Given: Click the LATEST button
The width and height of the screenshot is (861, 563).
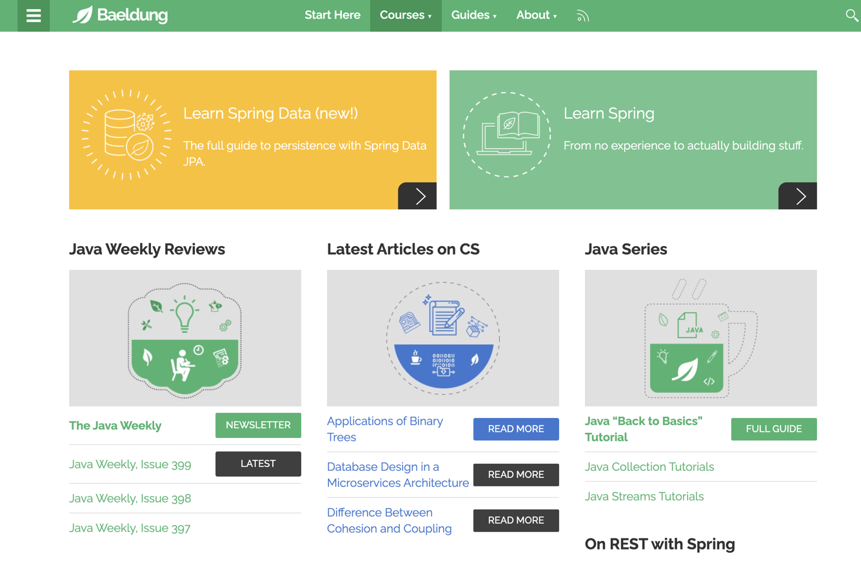Looking at the screenshot, I should (258, 463).
